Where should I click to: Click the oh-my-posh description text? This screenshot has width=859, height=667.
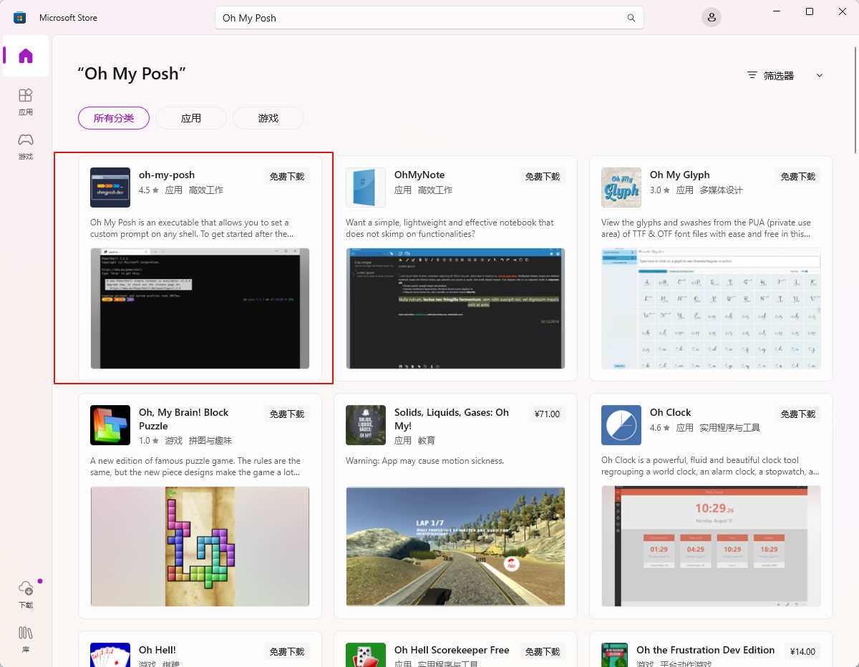pos(192,228)
